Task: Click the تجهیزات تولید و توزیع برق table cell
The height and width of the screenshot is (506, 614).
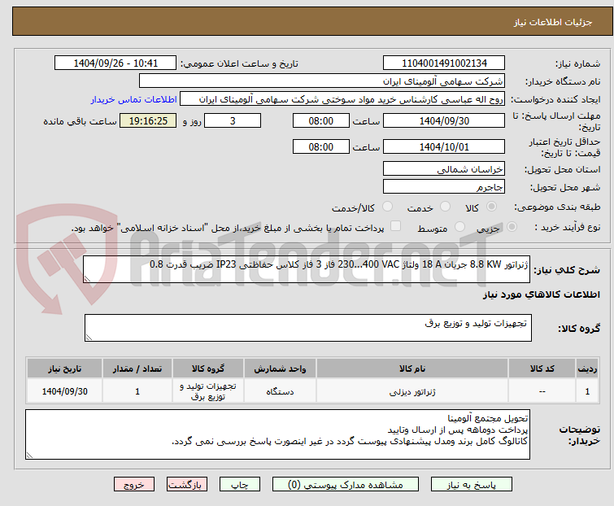Action: click(x=208, y=391)
